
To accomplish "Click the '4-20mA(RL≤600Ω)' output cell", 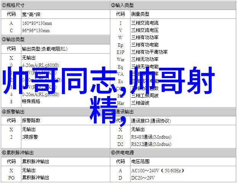I will coord(41,65).
